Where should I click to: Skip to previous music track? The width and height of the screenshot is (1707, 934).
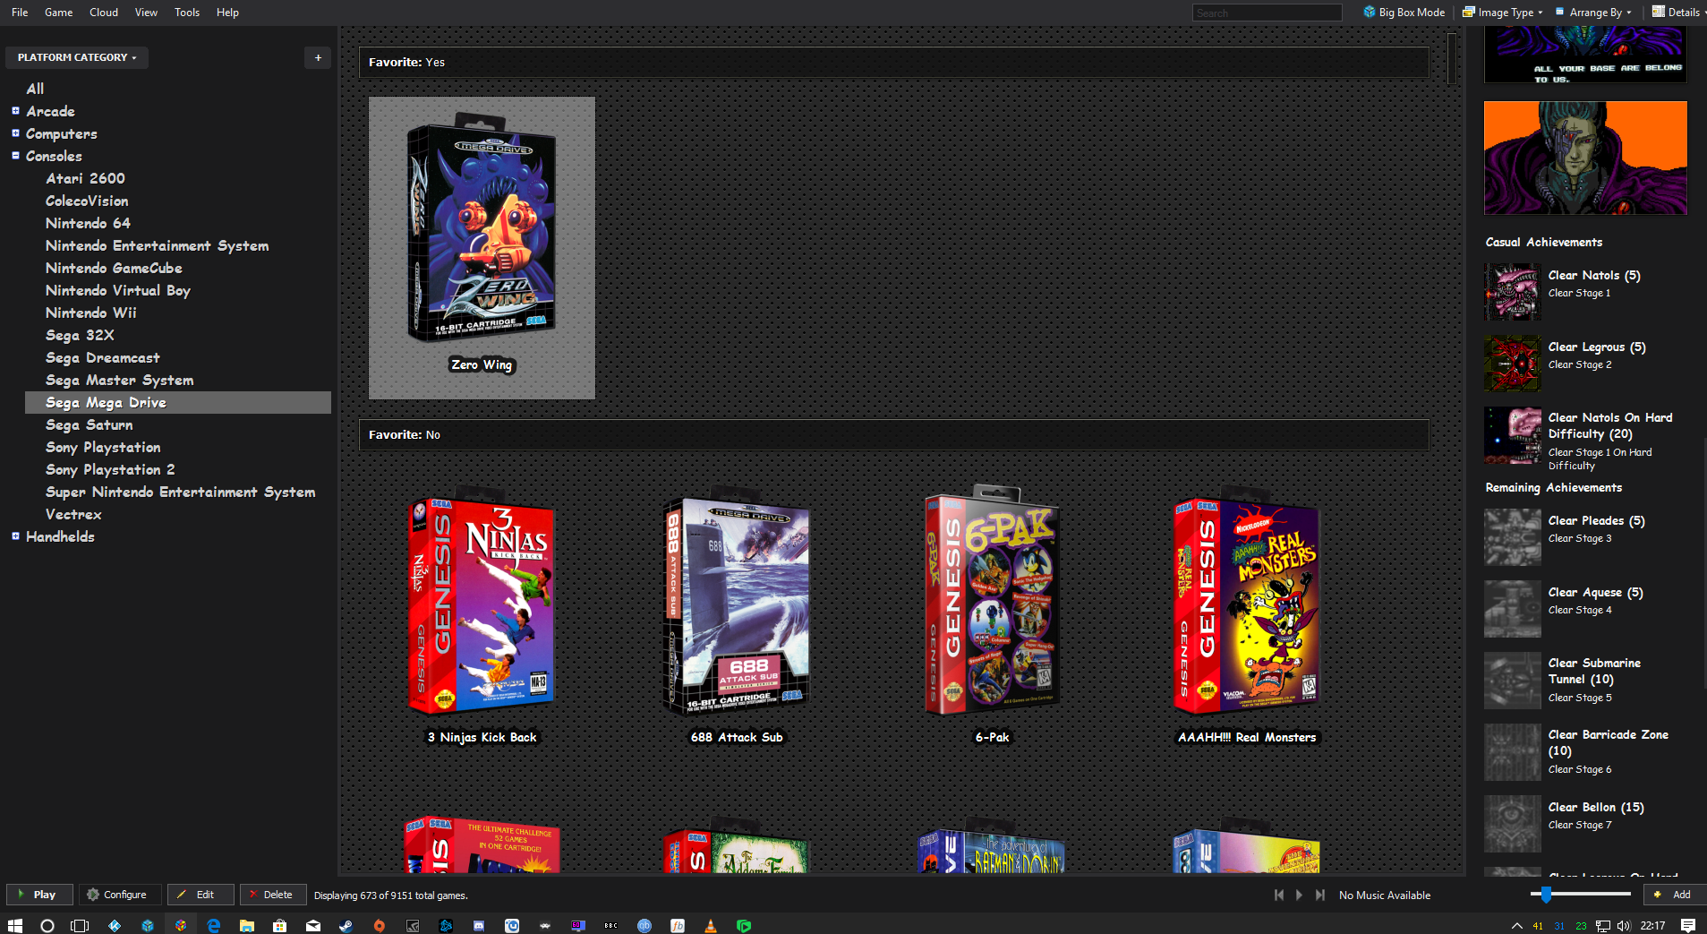[x=1279, y=895]
